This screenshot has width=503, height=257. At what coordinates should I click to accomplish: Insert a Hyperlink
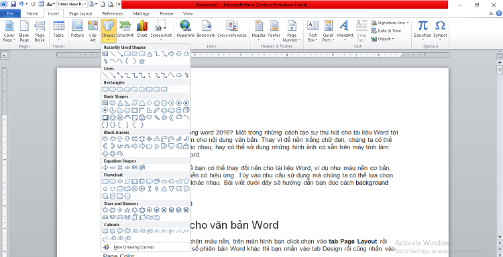[186, 29]
